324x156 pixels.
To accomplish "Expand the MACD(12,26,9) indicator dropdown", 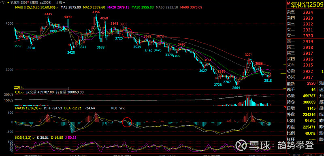I will [x=28, y=108].
